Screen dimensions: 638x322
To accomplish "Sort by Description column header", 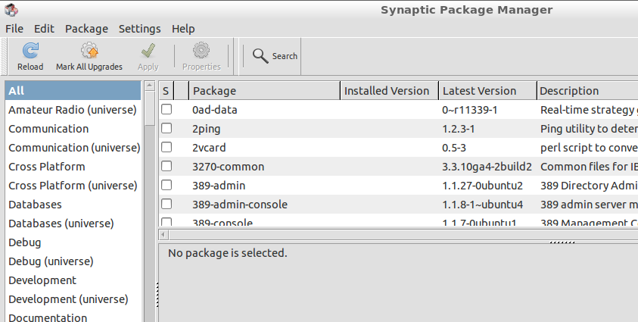I will [588, 91].
